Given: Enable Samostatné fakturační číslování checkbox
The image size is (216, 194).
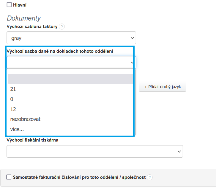Looking at the screenshot, I should coord(9,177).
